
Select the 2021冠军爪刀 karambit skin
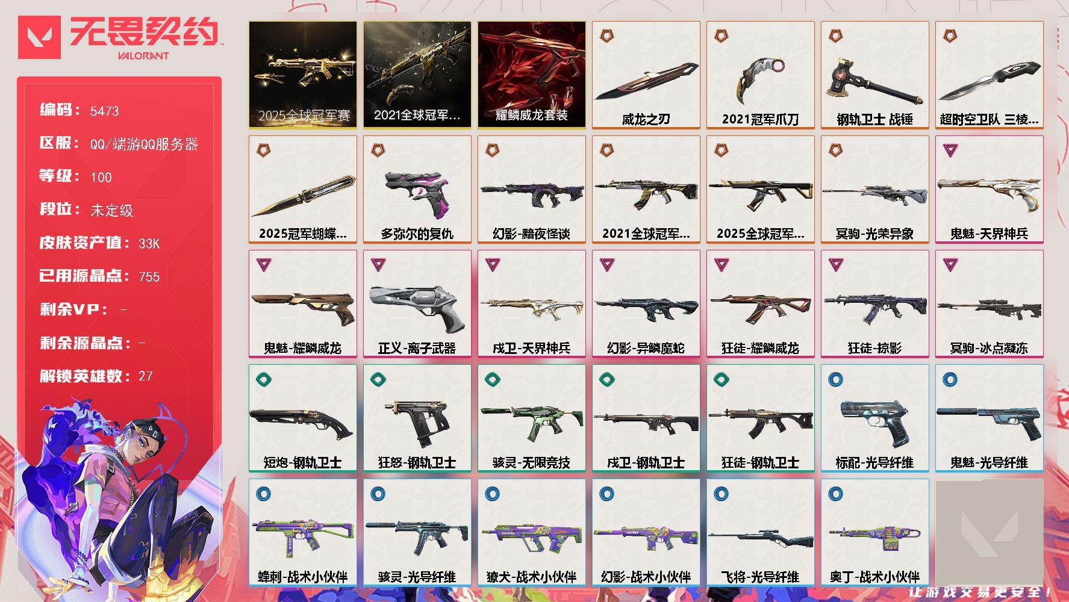click(x=760, y=75)
